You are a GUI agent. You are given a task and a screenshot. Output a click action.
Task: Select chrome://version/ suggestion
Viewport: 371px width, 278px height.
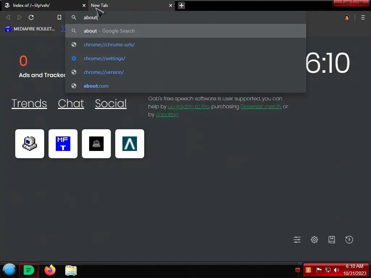tap(186, 72)
